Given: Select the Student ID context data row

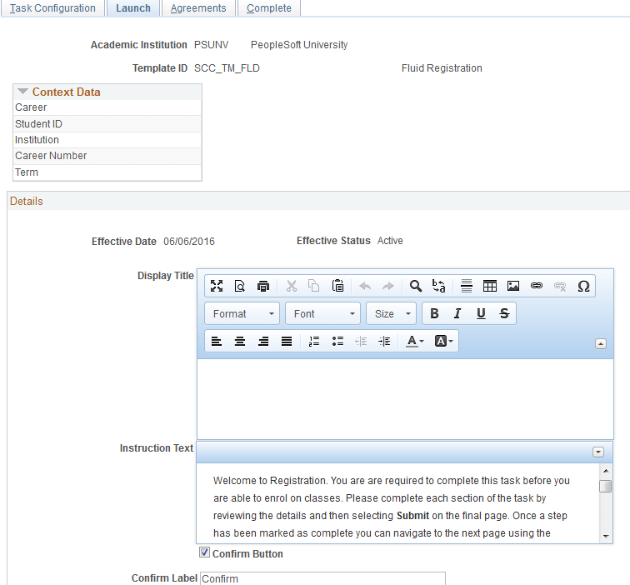Looking at the screenshot, I should coord(107,124).
